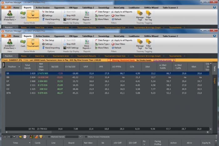Open Stack Size report tab, front window
Screen dimensions: 219x146
[39, 56]
